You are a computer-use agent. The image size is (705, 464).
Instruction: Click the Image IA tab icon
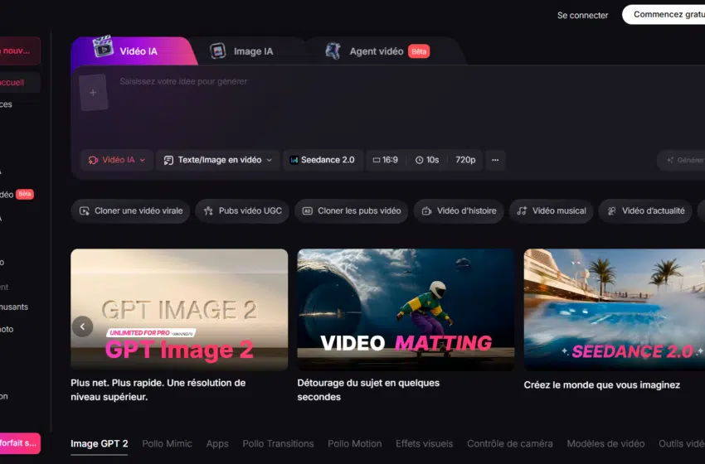[x=217, y=51]
